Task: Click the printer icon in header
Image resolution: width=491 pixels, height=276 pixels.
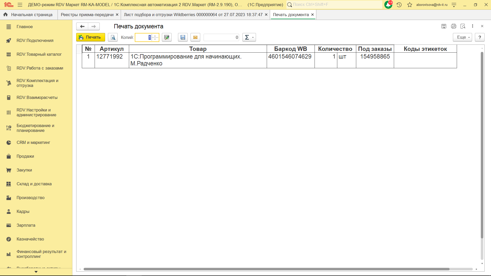Action: pyautogui.click(x=454, y=26)
